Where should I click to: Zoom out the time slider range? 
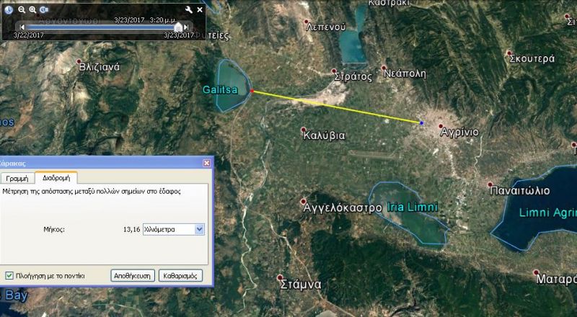[21, 9]
